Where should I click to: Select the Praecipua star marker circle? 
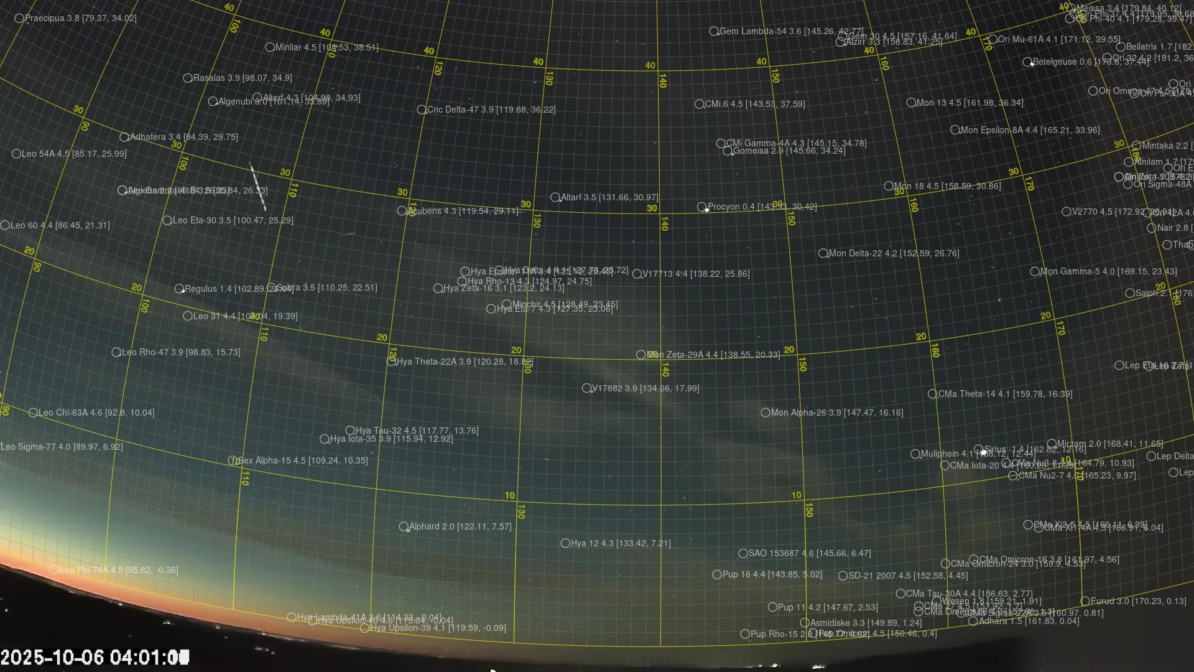[19, 18]
